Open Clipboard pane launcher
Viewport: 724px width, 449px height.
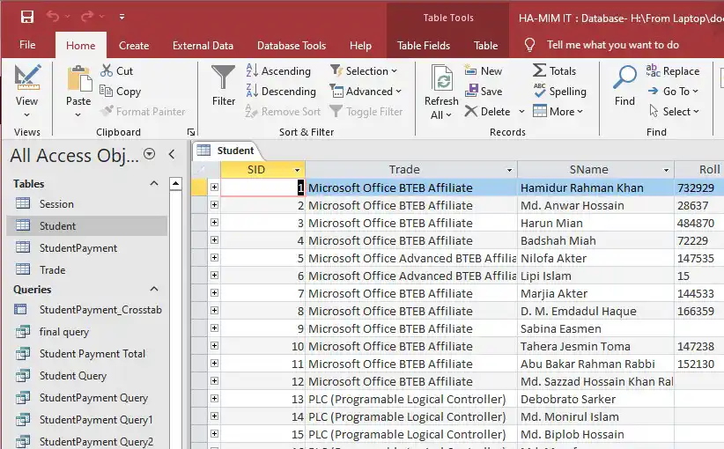coord(191,132)
